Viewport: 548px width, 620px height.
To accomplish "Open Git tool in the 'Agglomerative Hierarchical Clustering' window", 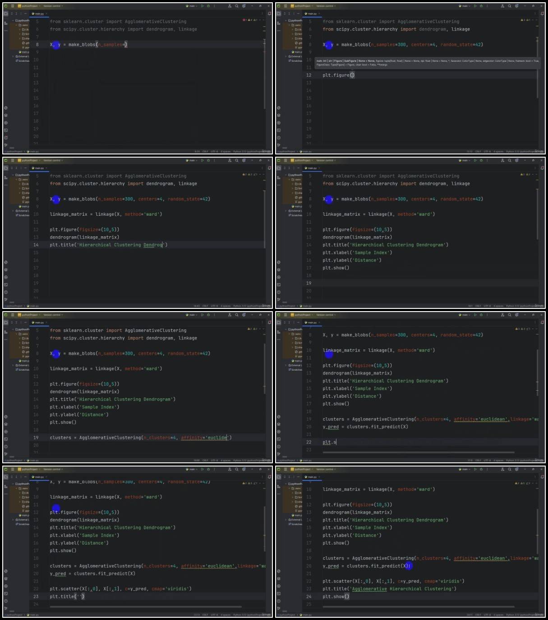I will (x=279, y=608).
